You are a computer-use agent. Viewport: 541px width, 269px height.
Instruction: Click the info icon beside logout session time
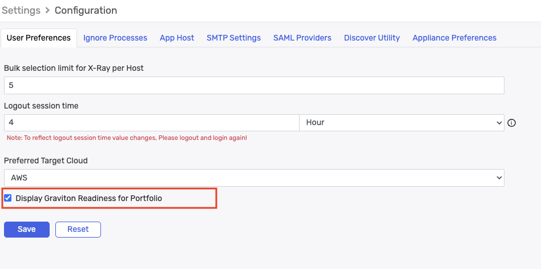[511, 123]
